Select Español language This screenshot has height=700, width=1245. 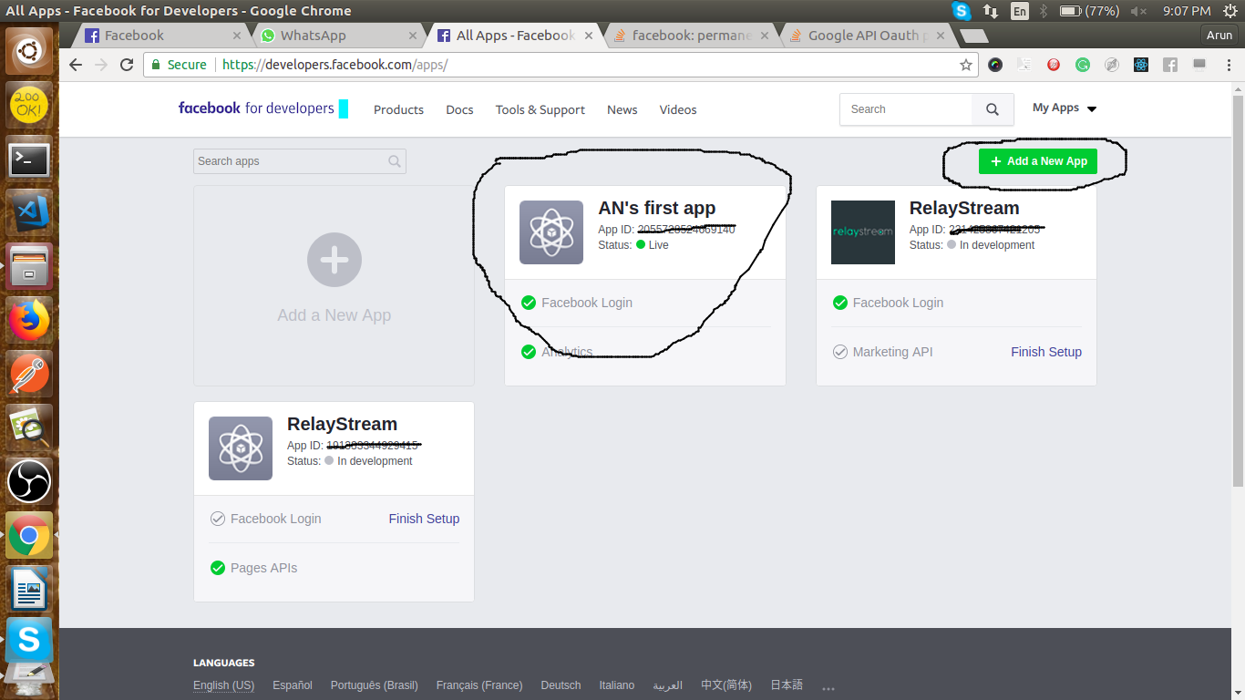tap(293, 685)
